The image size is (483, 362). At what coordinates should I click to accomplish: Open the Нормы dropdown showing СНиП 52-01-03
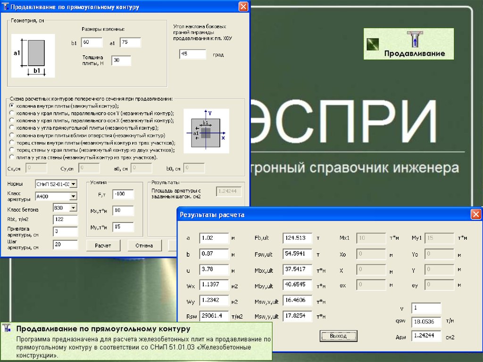click(x=73, y=184)
